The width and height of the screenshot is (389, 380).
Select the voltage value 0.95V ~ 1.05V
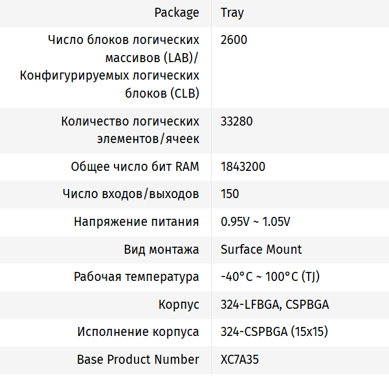point(256,221)
